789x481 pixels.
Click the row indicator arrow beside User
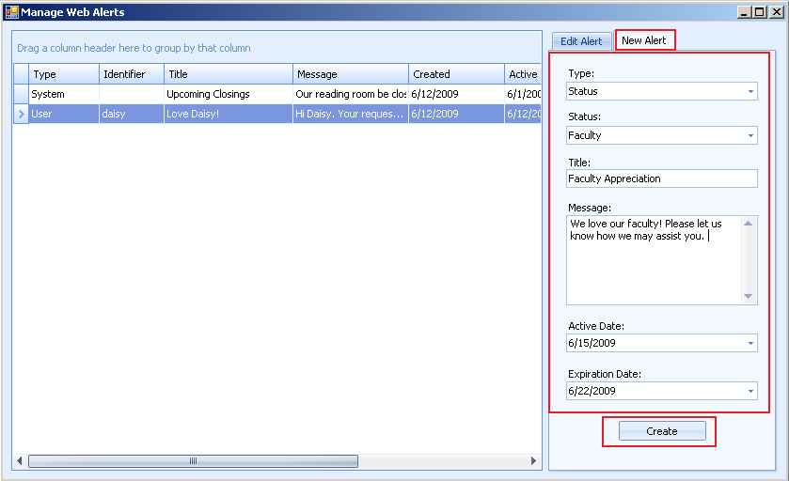click(x=21, y=114)
